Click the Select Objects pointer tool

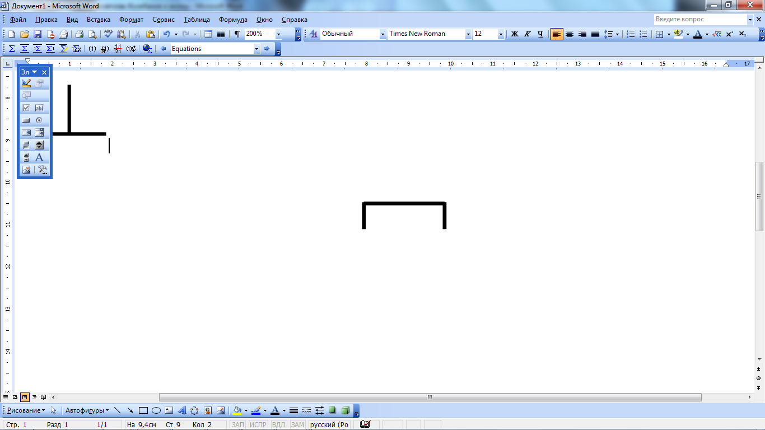point(54,410)
